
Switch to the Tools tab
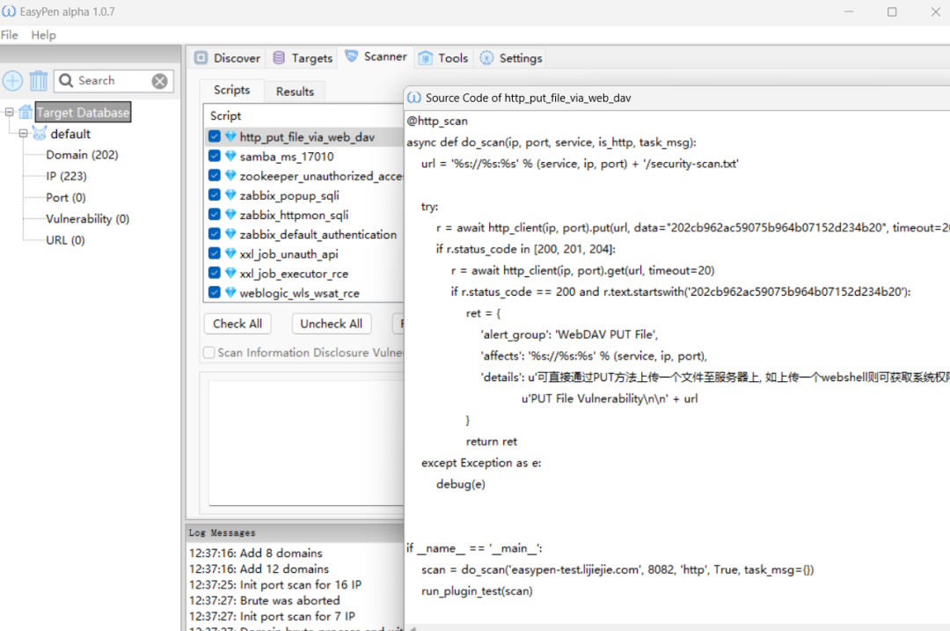click(443, 58)
